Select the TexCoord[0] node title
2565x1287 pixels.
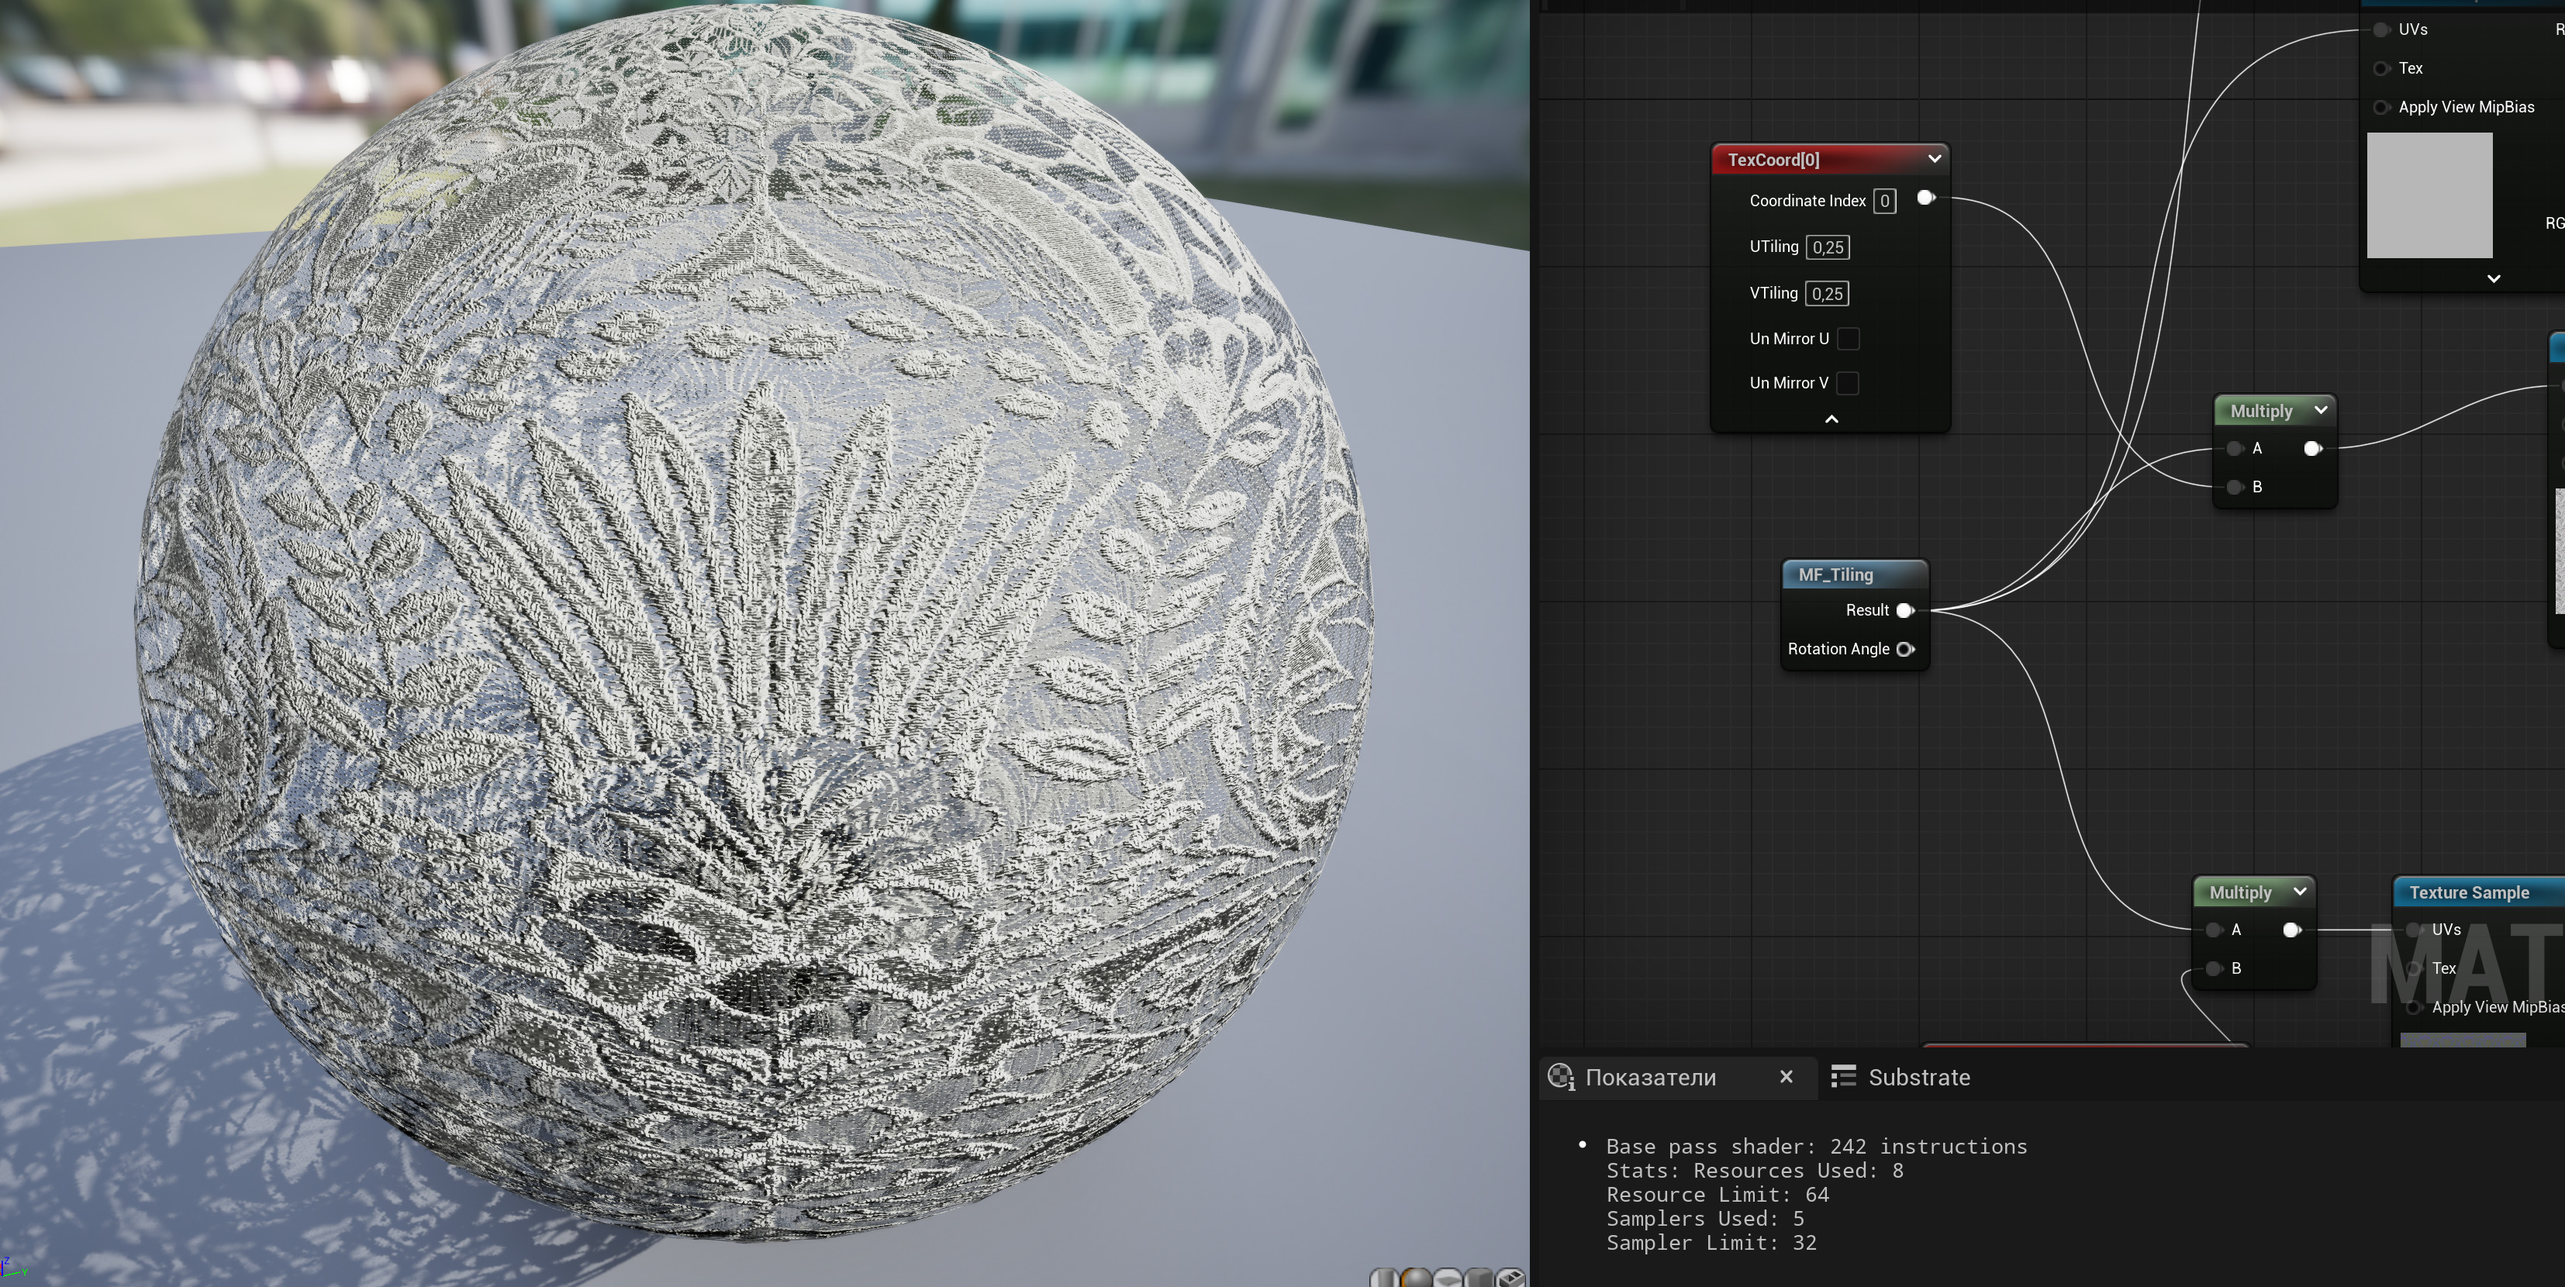point(1773,159)
